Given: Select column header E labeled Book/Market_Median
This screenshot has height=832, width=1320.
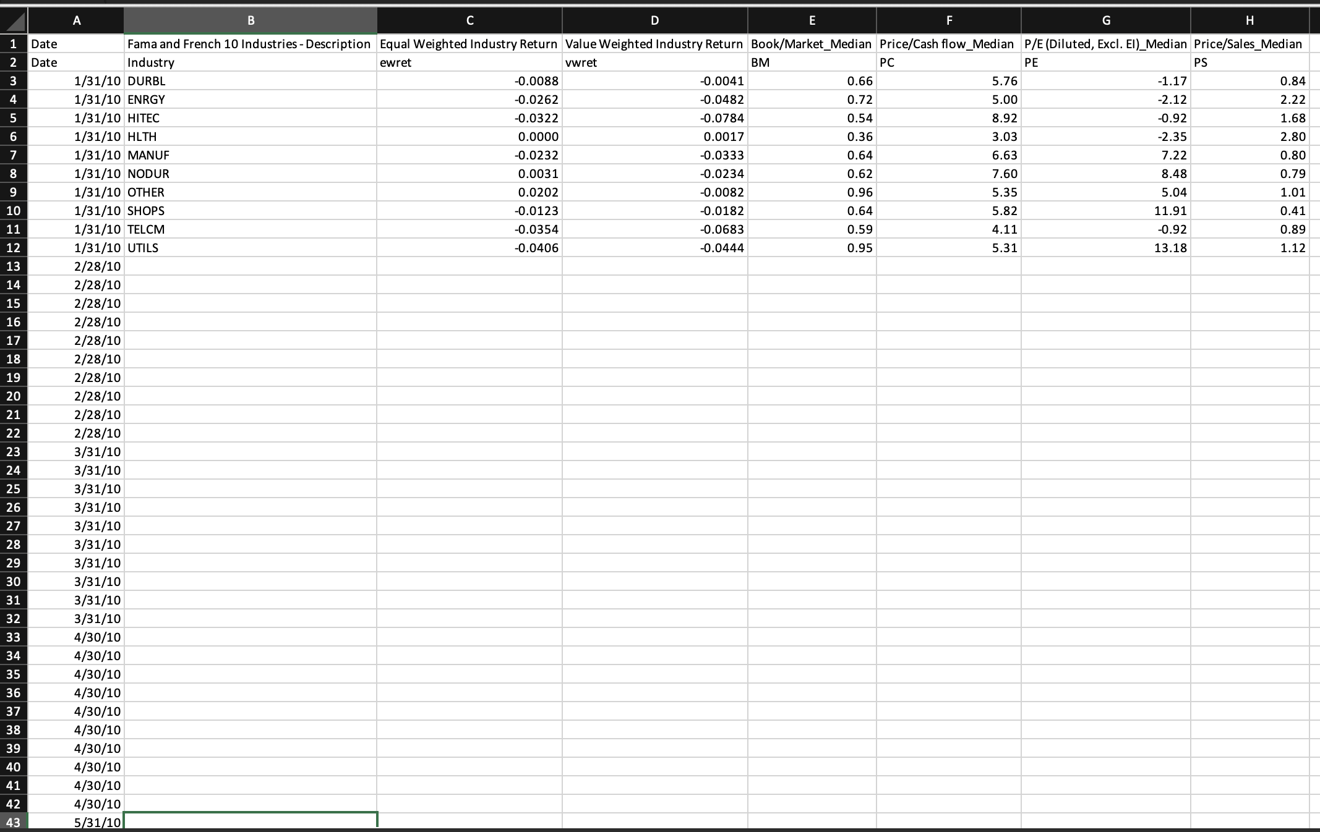Looking at the screenshot, I should point(811,20).
